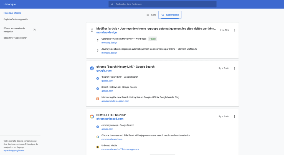Click chromeunboxed.us7.list-manage.com link
Viewport: 284px width, 155px height.
[120, 149]
